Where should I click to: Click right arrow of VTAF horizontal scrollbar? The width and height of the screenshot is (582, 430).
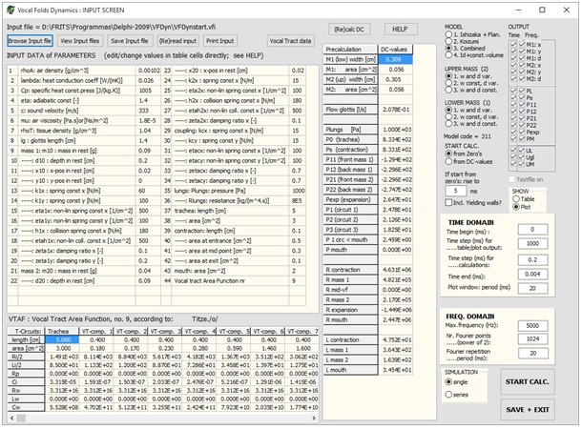[x=314, y=419]
